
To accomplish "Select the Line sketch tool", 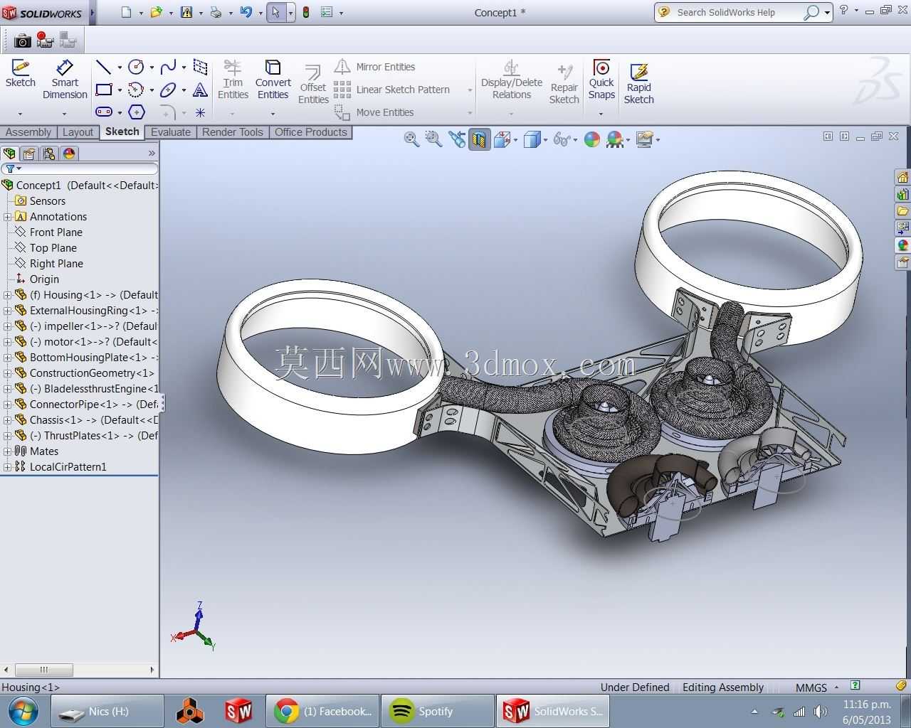I will (104, 67).
